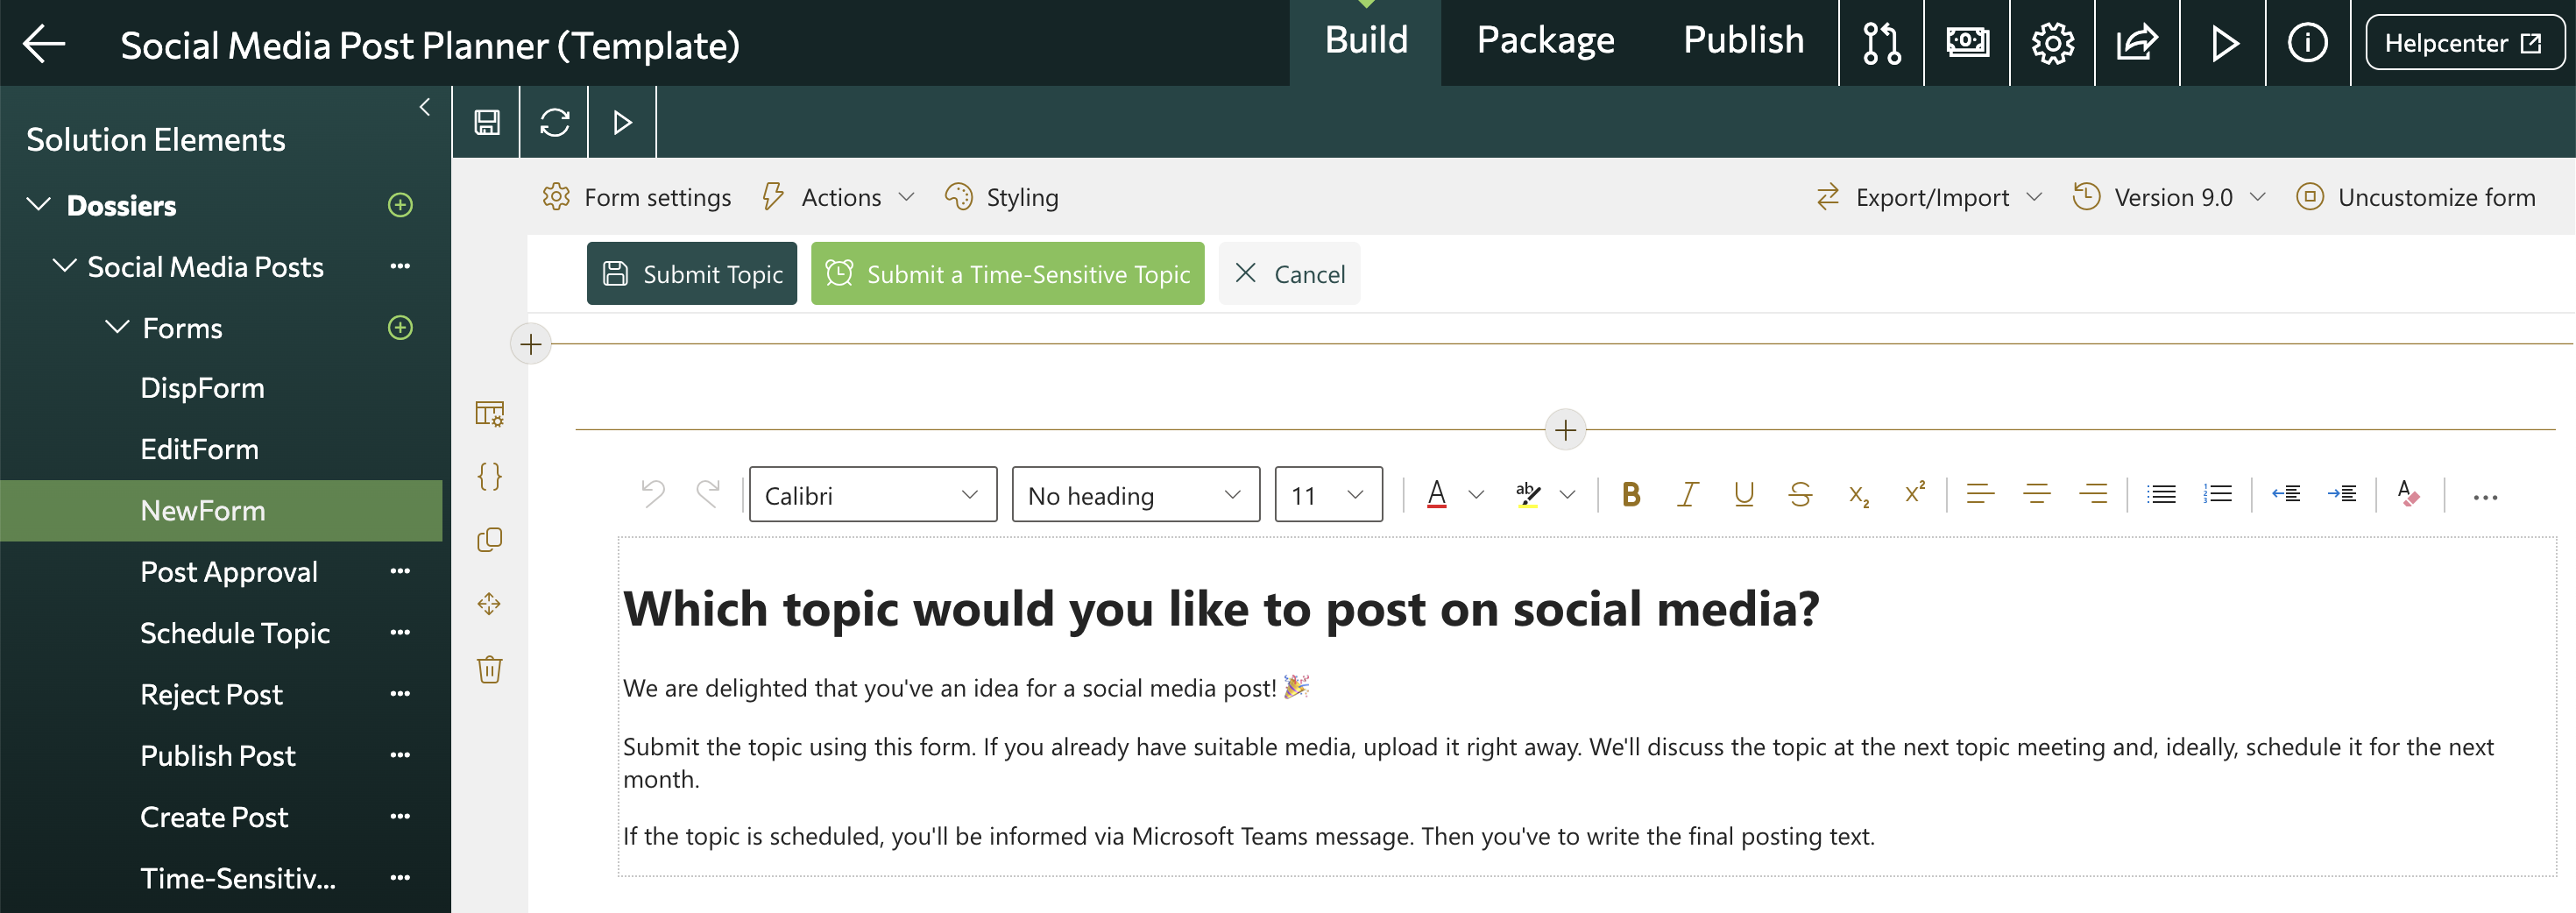Click Uncustomize form
This screenshot has width=2576, height=913.
2416,197
